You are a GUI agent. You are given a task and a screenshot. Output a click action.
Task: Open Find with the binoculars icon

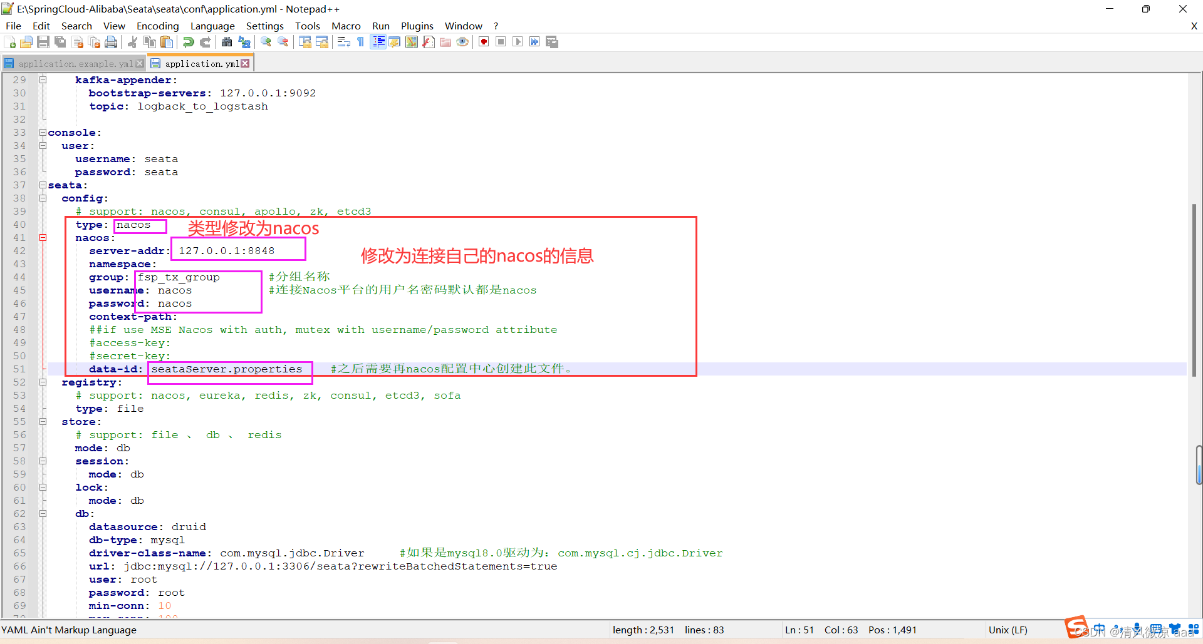(x=227, y=42)
